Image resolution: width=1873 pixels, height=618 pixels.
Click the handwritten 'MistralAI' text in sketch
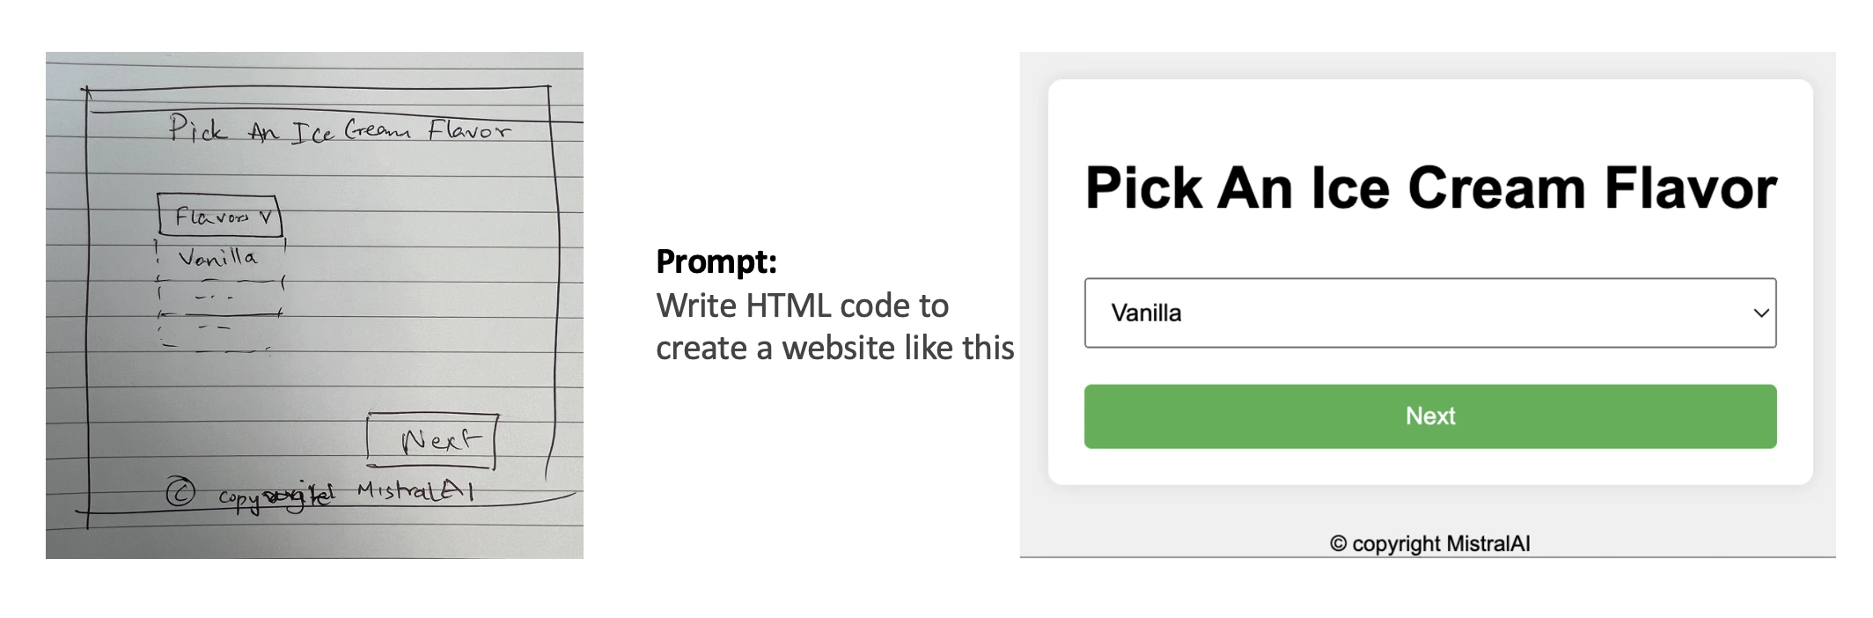point(415,490)
